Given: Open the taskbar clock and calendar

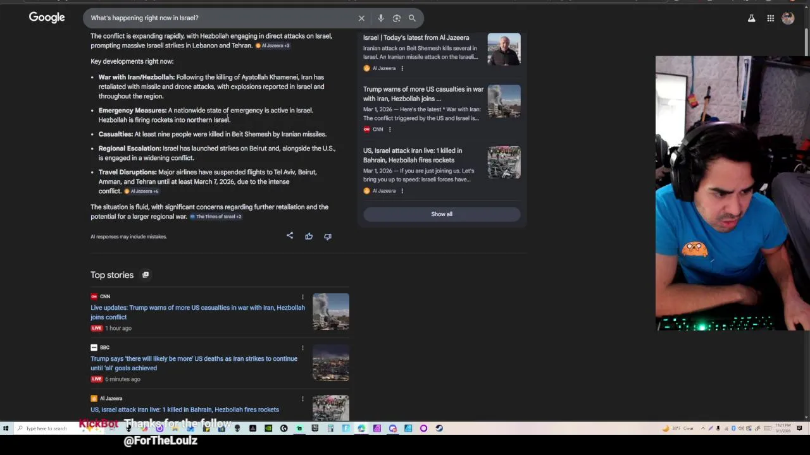Looking at the screenshot, I should coord(783,428).
